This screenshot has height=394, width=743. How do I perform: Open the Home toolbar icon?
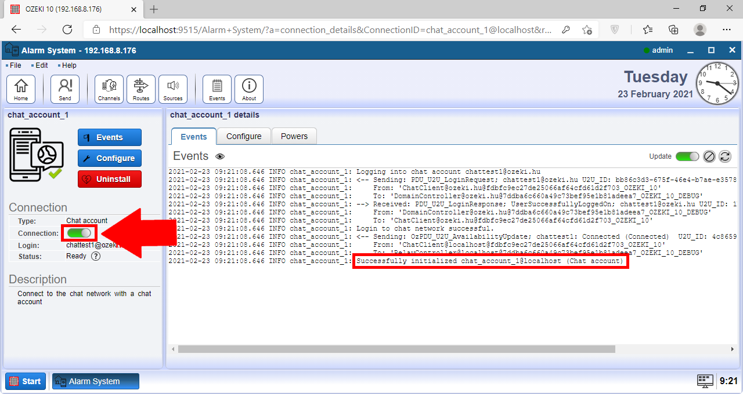tap(21, 89)
